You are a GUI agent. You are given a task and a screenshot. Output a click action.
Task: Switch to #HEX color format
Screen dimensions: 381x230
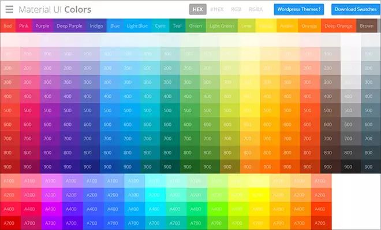[216, 9]
